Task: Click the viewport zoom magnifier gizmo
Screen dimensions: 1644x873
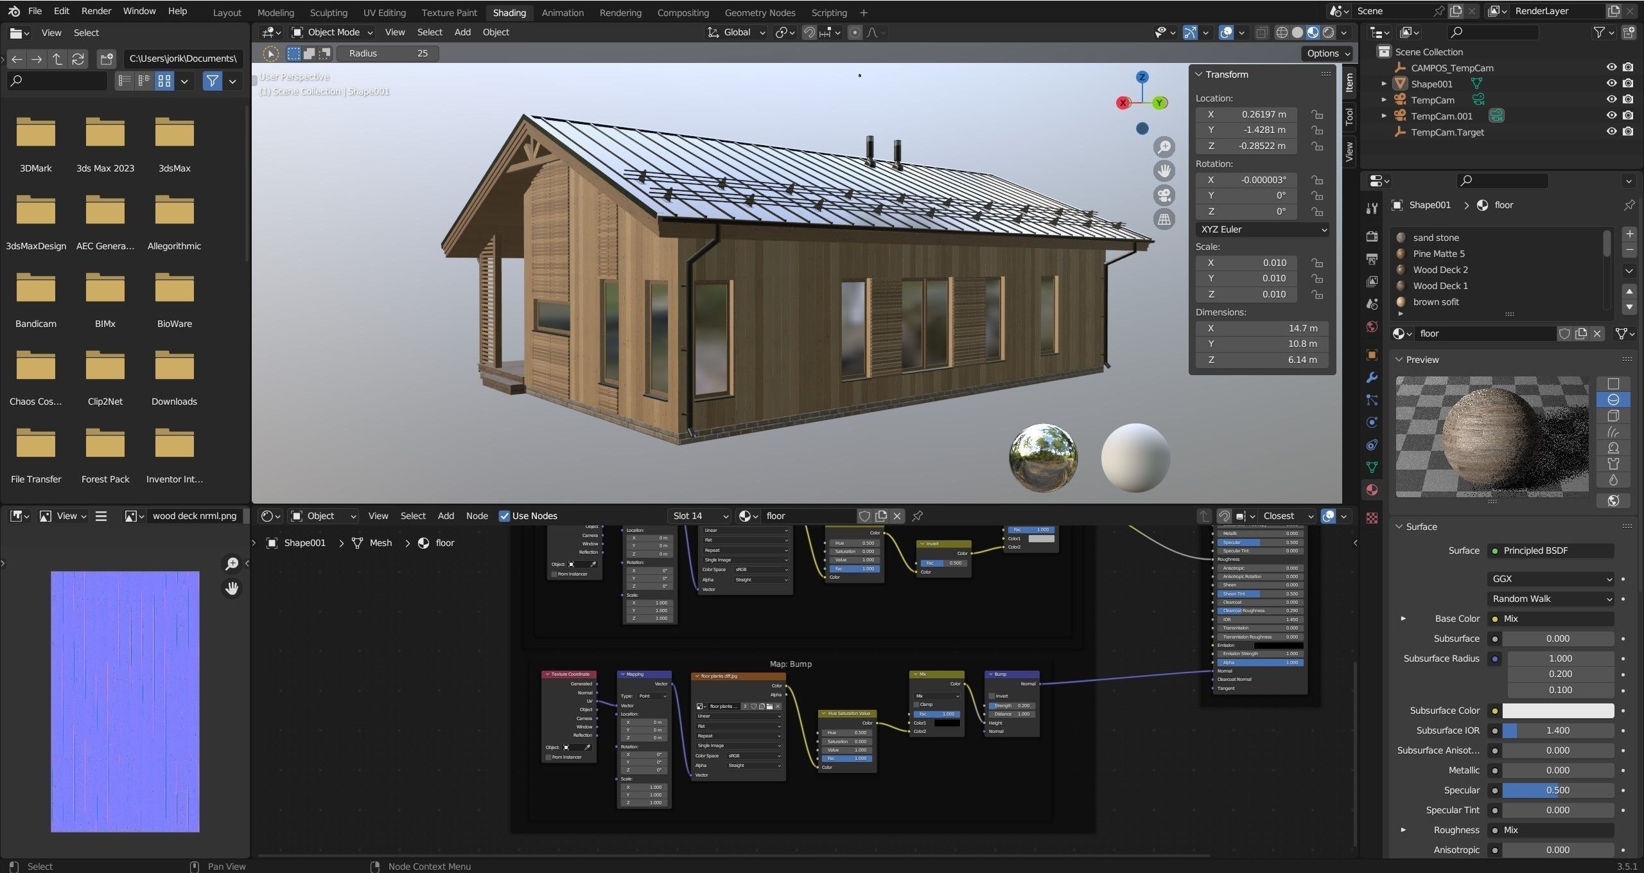Action: click(x=1164, y=146)
